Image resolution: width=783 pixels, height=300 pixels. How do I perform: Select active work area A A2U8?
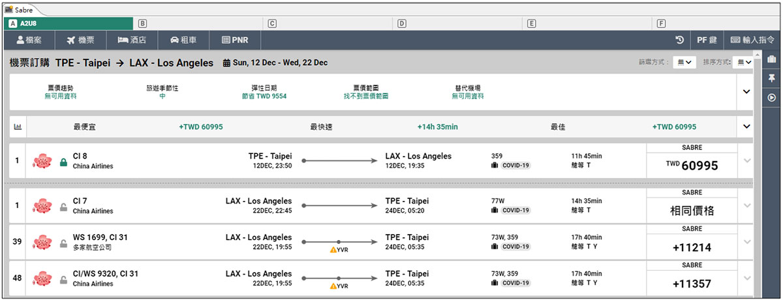point(69,23)
